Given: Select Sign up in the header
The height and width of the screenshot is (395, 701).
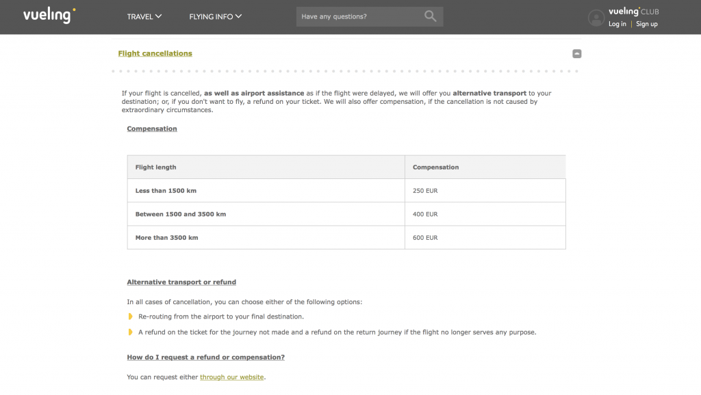Looking at the screenshot, I should (646, 24).
